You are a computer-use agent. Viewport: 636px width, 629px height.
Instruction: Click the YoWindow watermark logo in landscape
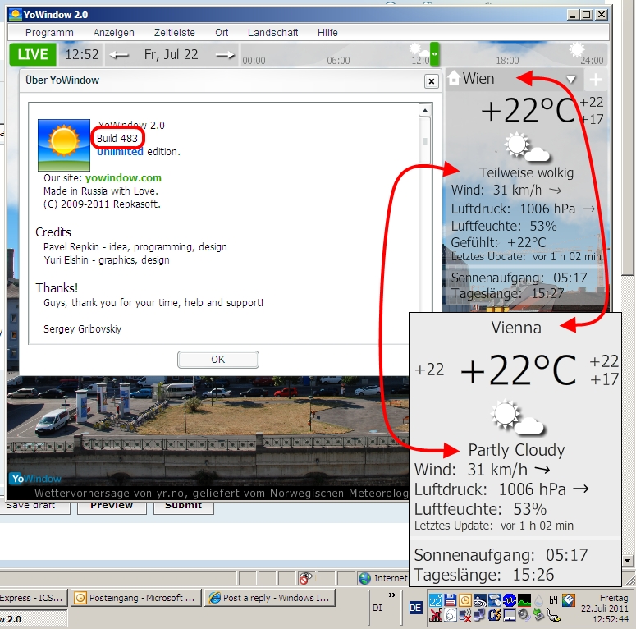coord(35,479)
